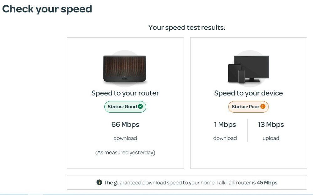Click the 66 Mbps router speed value
This screenshot has width=313, height=195.
pyautogui.click(x=125, y=124)
